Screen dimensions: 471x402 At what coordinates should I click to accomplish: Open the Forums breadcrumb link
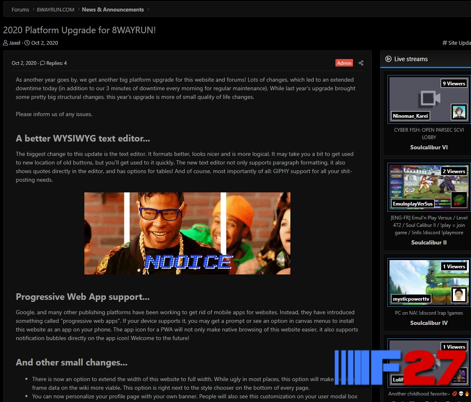[20, 9]
